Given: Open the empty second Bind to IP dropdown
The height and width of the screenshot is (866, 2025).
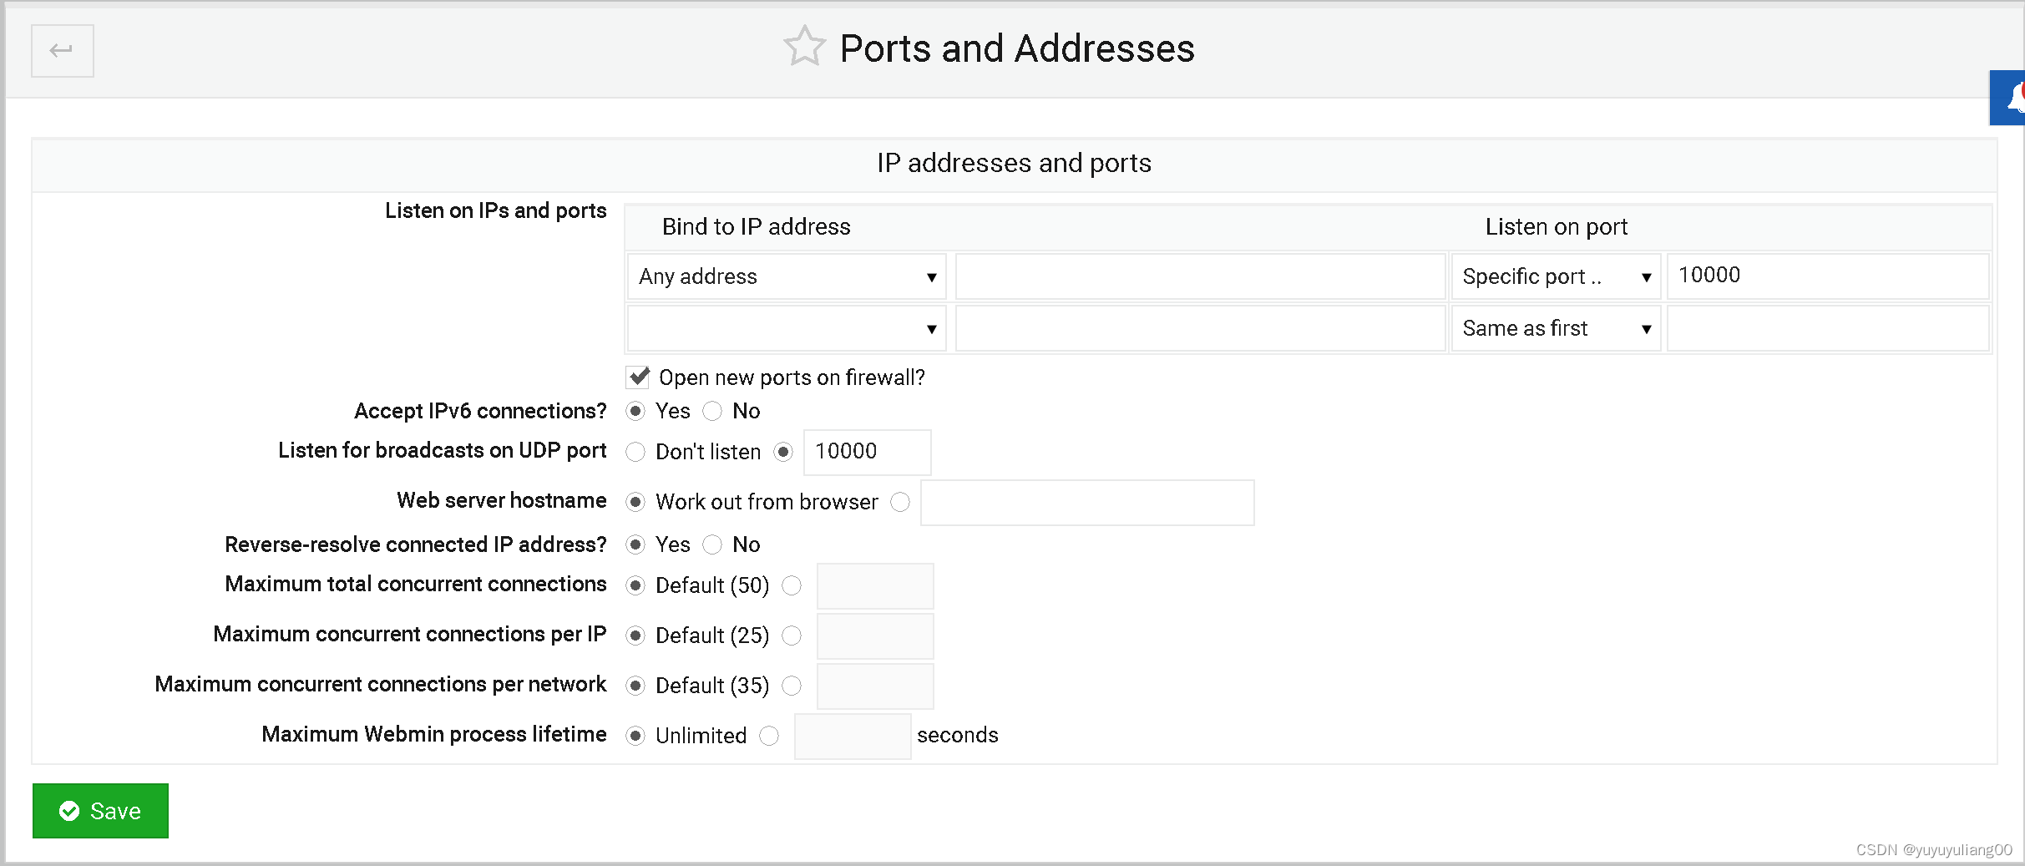Looking at the screenshot, I should (x=785, y=328).
